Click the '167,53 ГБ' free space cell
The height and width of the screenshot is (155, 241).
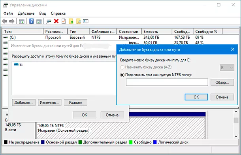click(x=182, y=37)
